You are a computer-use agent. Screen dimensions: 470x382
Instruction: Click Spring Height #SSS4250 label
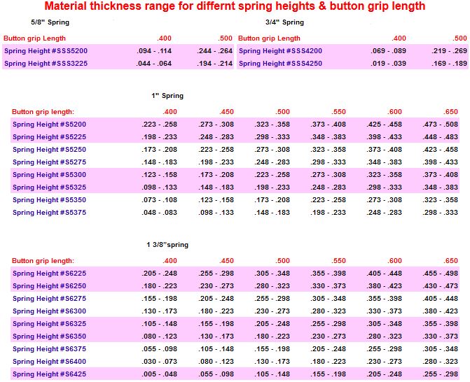[280, 64]
